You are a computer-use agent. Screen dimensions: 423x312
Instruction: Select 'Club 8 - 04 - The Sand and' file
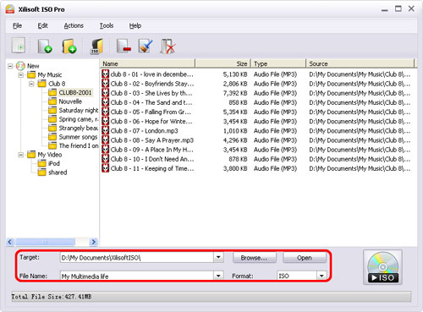coord(151,102)
